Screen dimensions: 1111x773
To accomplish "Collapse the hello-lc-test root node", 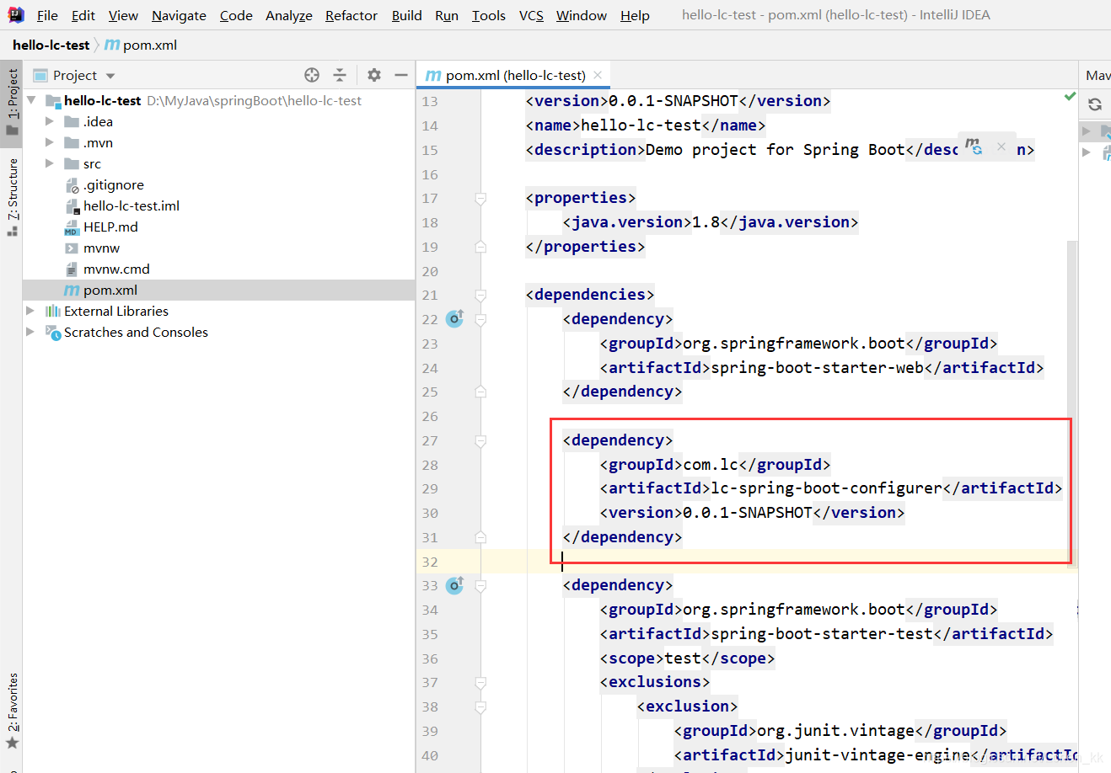I will tap(31, 100).
